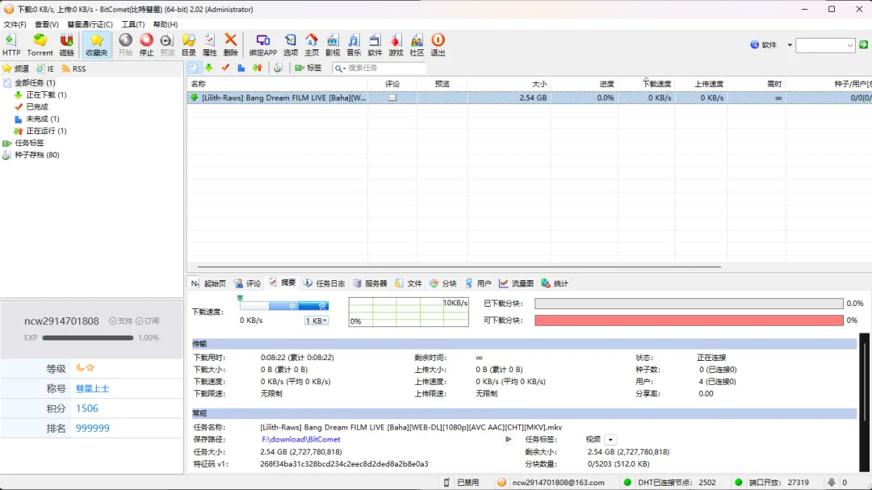Go to 主页 home page
Viewport: 872px width, 490px height.
[x=312, y=44]
